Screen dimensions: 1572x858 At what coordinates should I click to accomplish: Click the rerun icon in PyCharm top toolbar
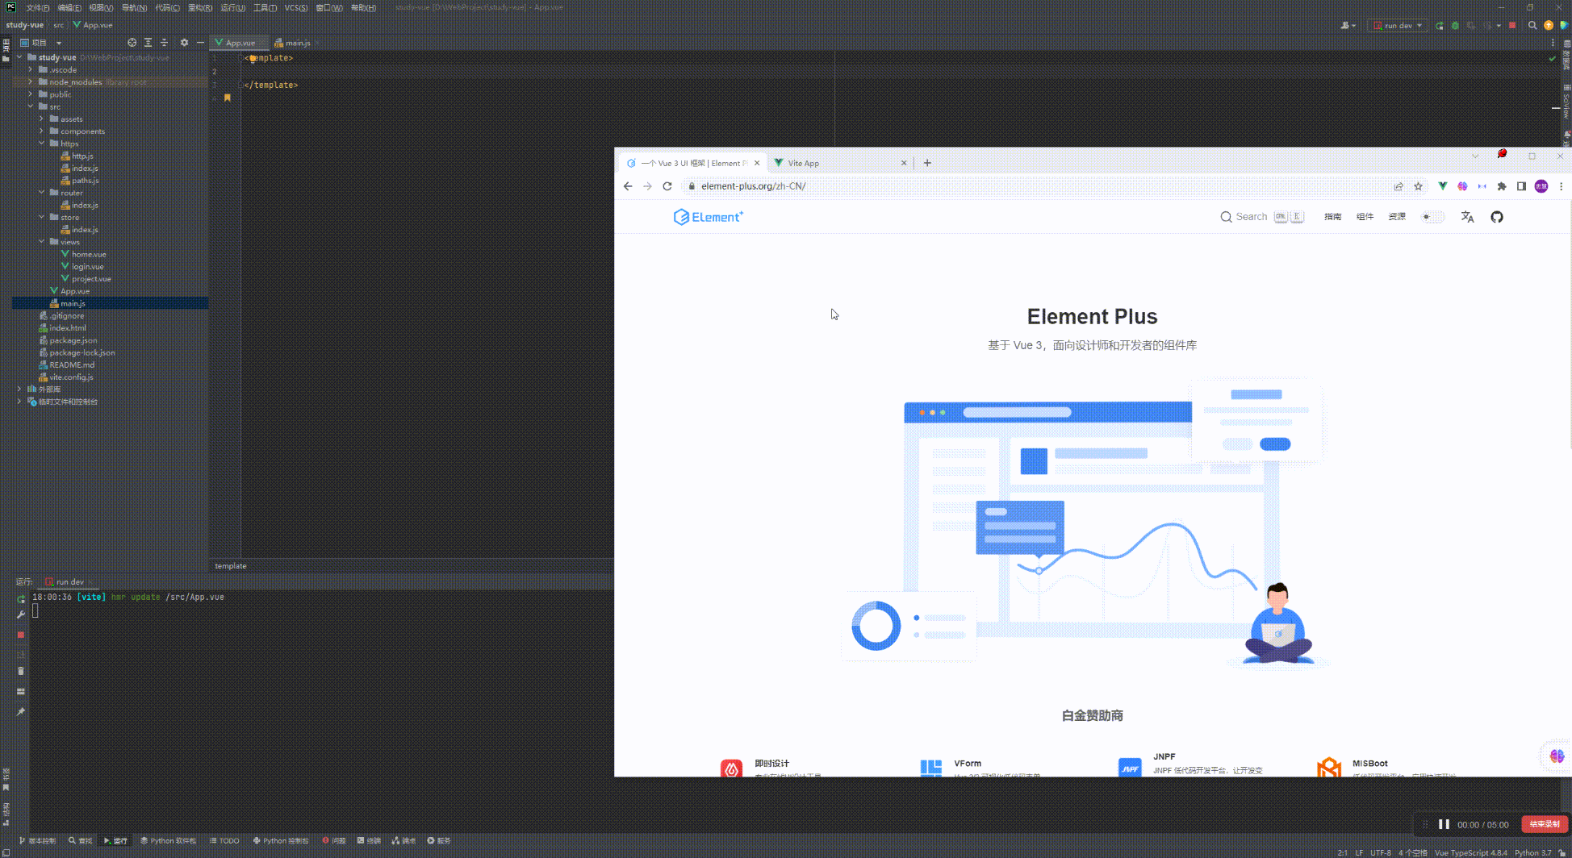coord(1439,26)
